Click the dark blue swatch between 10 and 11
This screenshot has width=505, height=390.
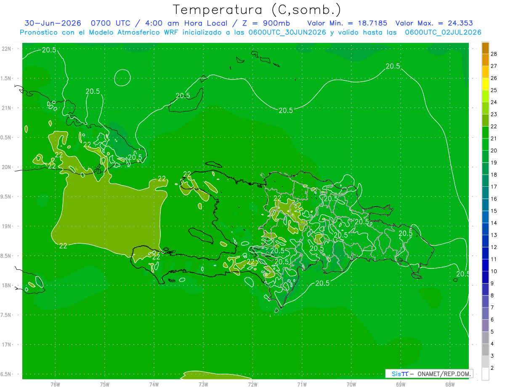coord(485,265)
